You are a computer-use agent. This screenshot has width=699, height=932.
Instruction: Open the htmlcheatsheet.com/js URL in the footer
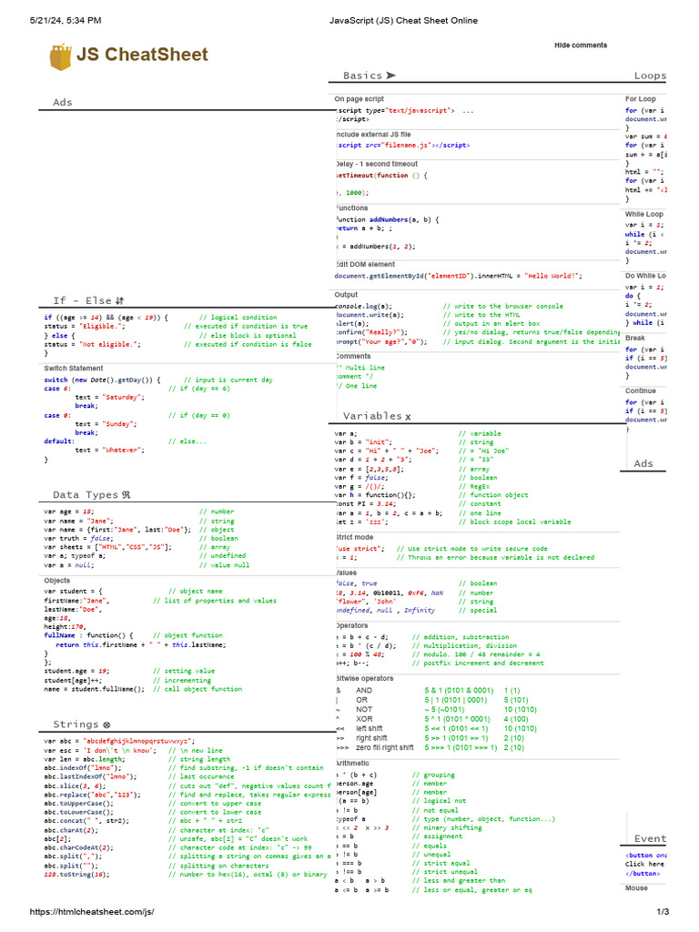(x=92, y=911)
